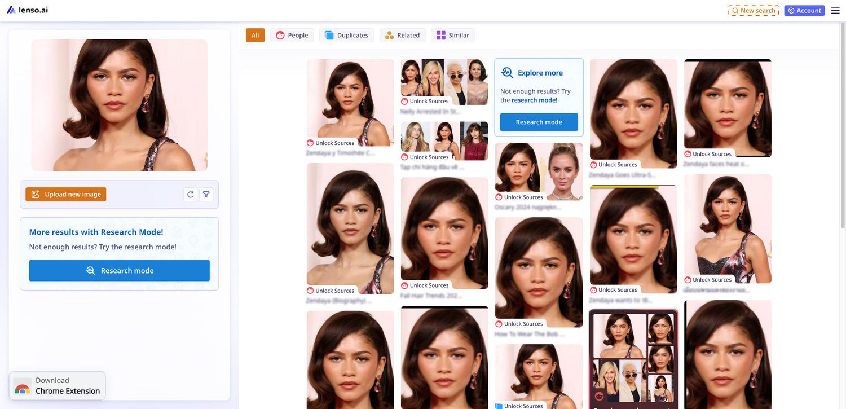Click the 'Nelly Arrested In St...' caption
This screenshot has width=846, height=409.
point(431,112)
